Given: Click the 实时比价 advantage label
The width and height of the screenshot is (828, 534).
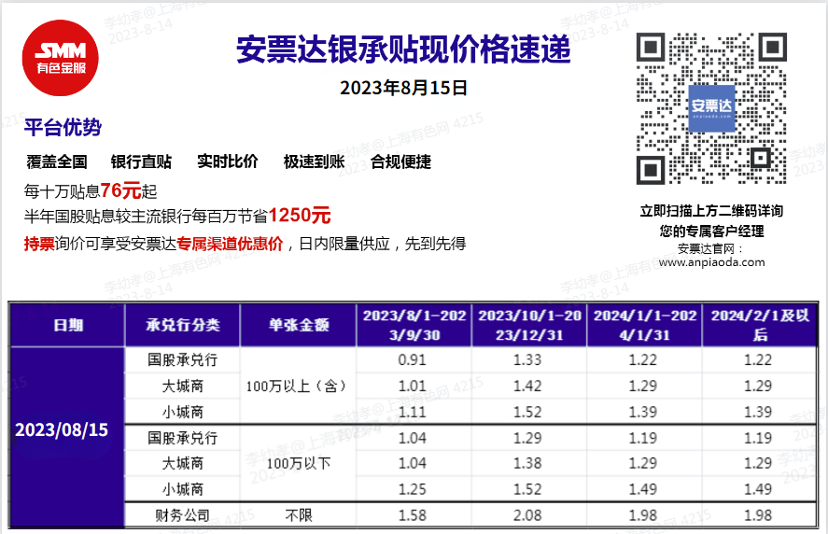Looking at the screenshot, I should (228, 162).
